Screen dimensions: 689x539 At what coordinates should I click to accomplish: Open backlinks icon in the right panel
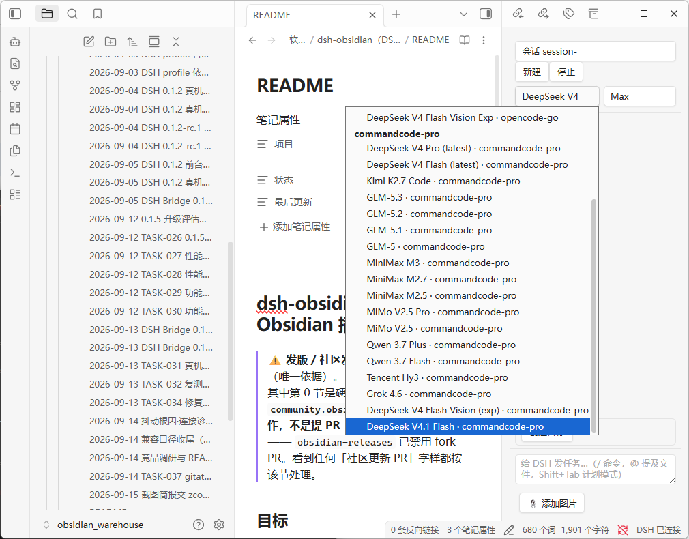[518, 14]
